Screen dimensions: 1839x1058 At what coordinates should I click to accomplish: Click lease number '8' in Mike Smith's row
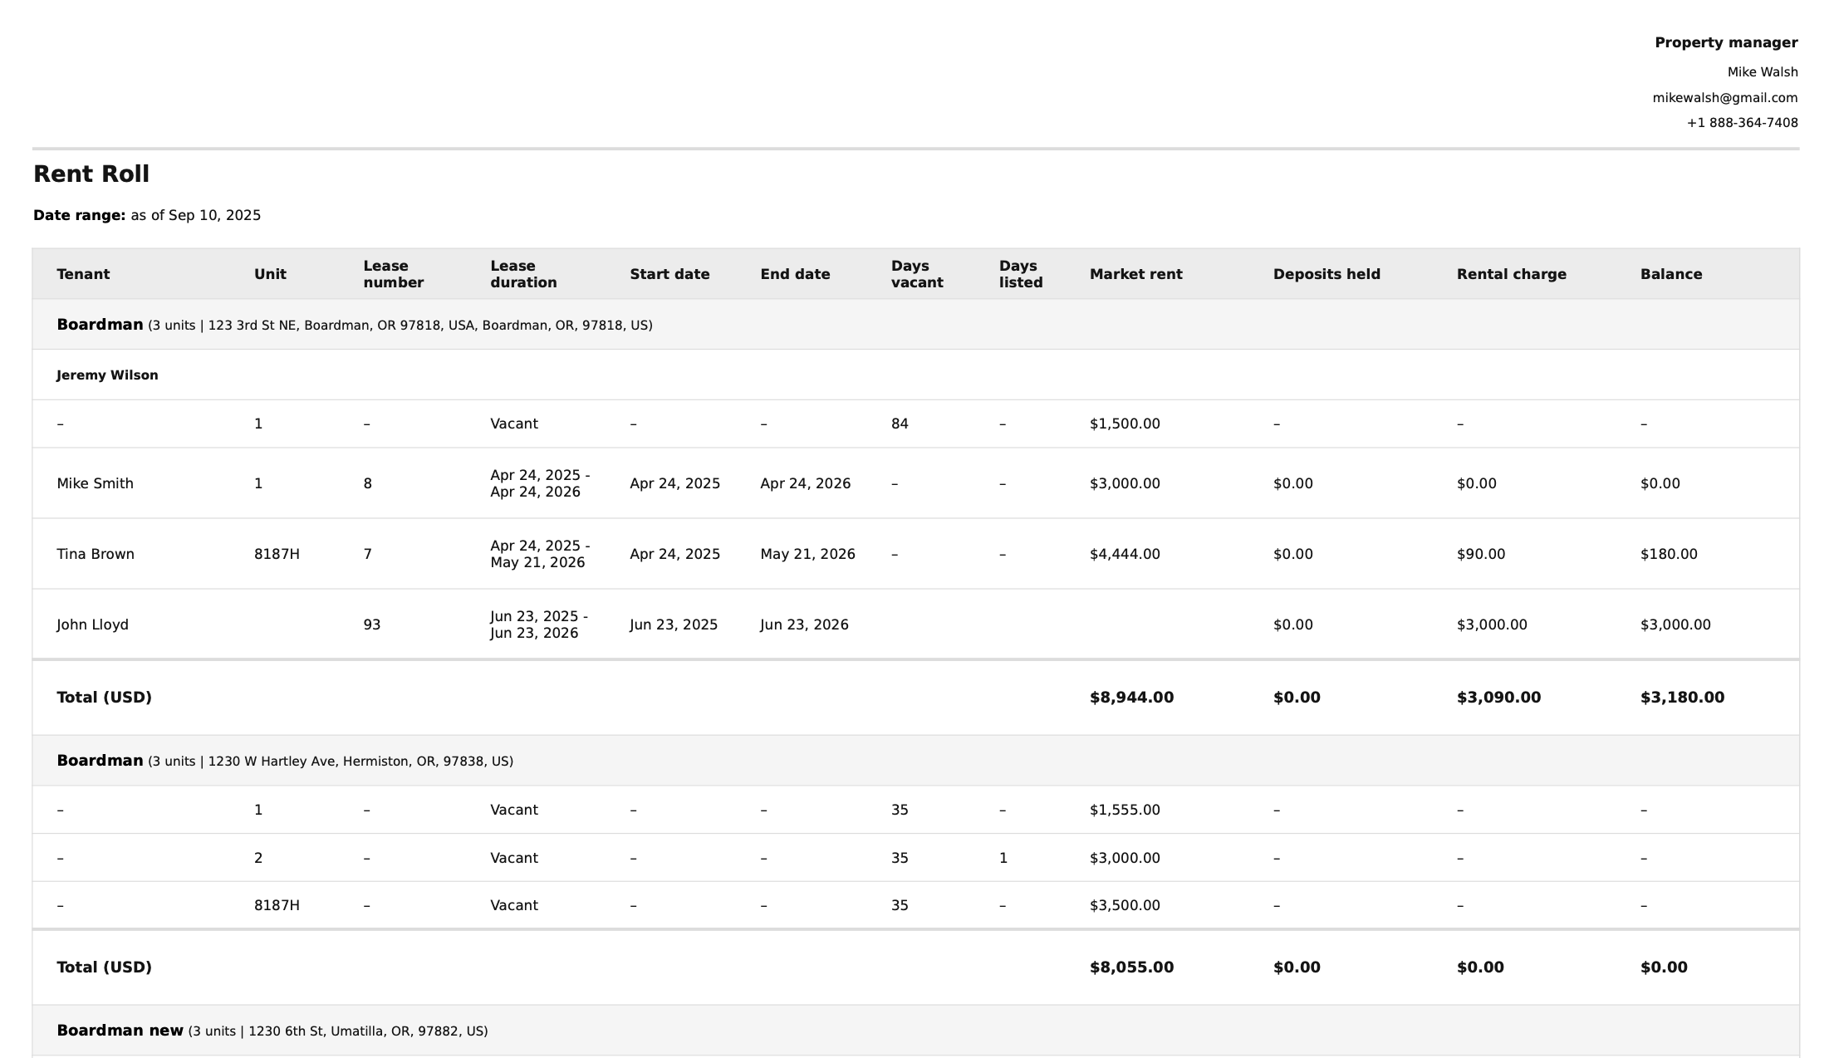[x=367, y=484]
